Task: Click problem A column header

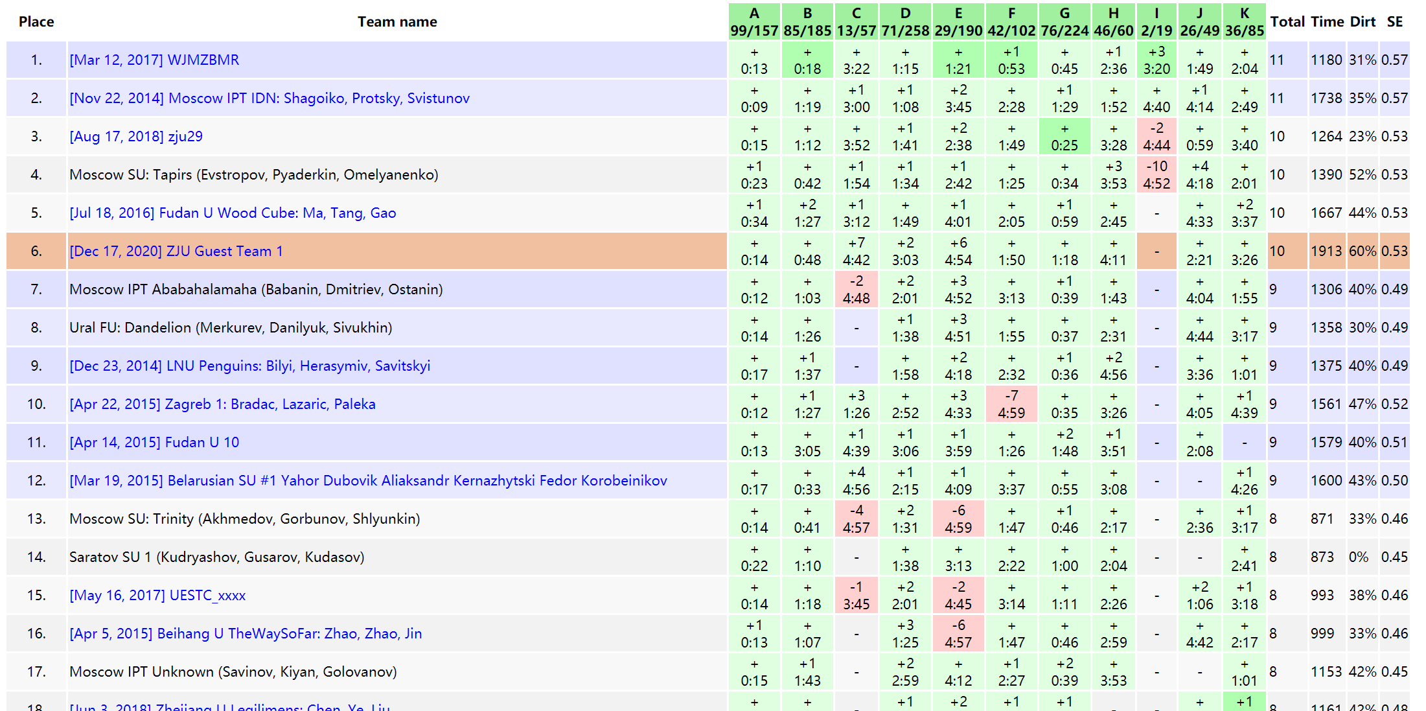Action: click(754, 21)
